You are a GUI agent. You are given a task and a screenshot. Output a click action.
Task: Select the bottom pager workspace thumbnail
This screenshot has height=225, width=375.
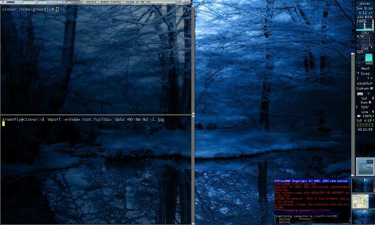[363, 217]
